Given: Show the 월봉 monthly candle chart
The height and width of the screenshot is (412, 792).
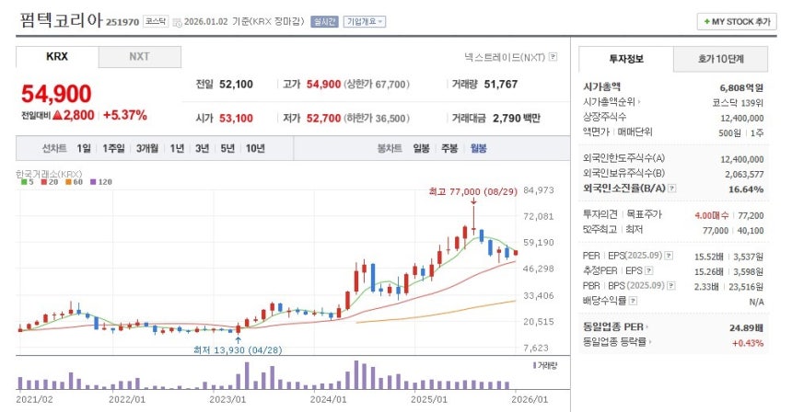Looking at the screenshot, I should click(x=478, y=148).
